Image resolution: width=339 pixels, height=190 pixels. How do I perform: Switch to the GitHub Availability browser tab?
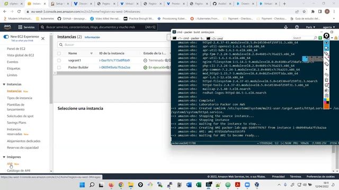(x=222, y=4)
